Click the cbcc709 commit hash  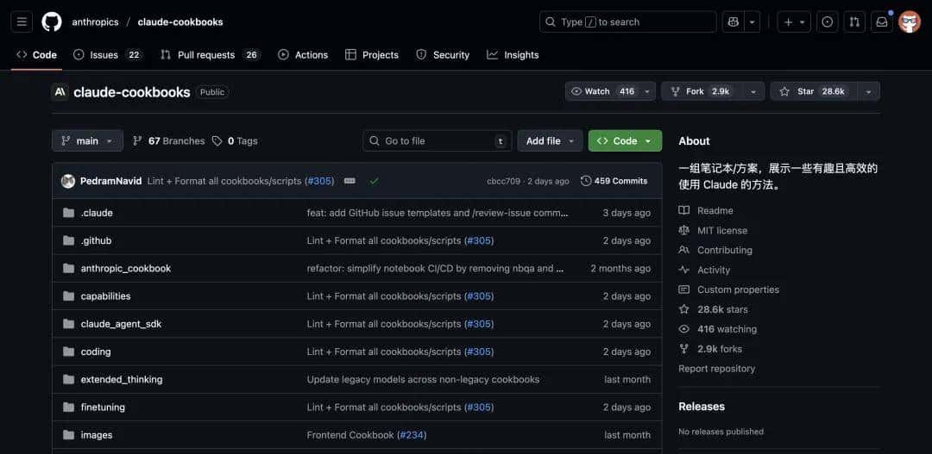503,181
